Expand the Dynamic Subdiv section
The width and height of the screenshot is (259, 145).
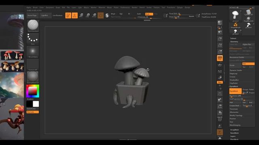click(236, 70)
